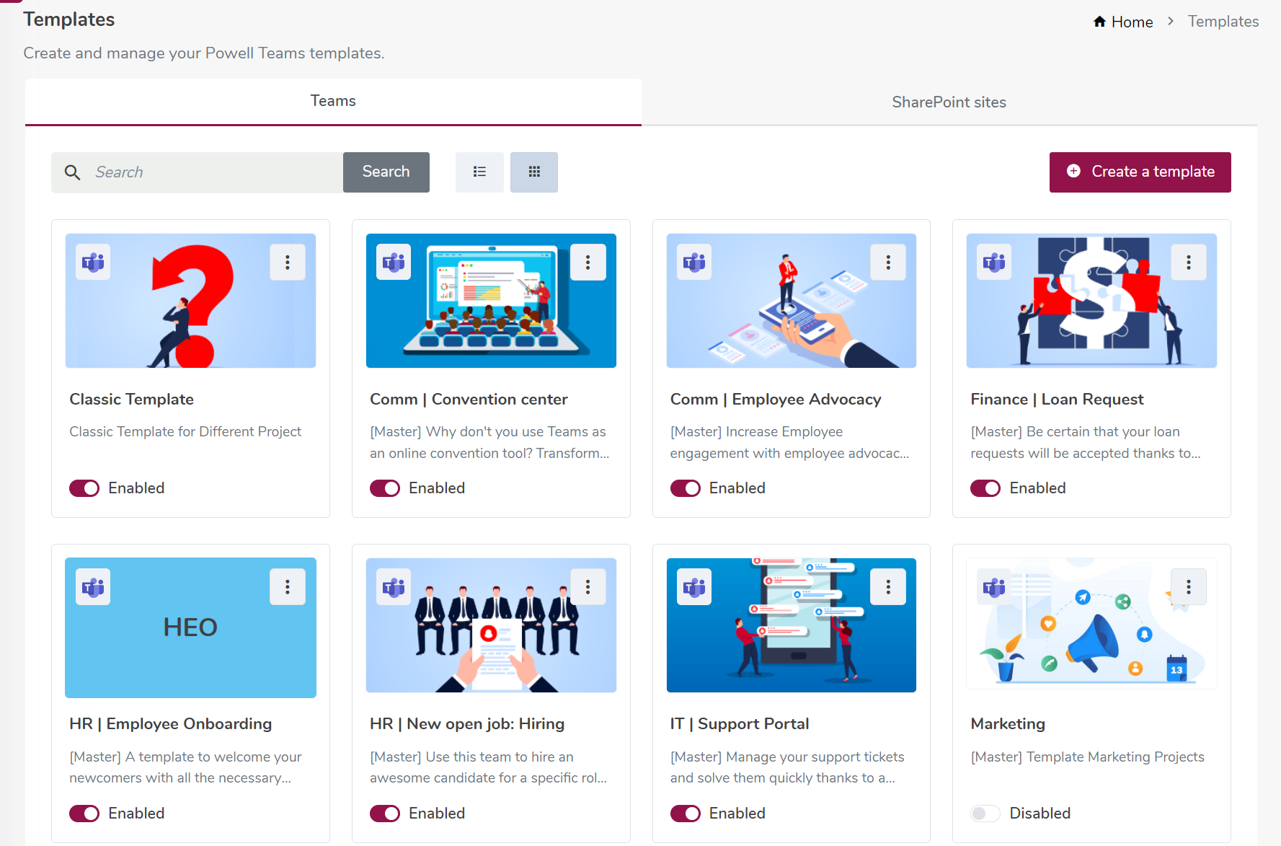Switch to list view layout
This screenshot has width=1281, height=846.
(479, 172)
